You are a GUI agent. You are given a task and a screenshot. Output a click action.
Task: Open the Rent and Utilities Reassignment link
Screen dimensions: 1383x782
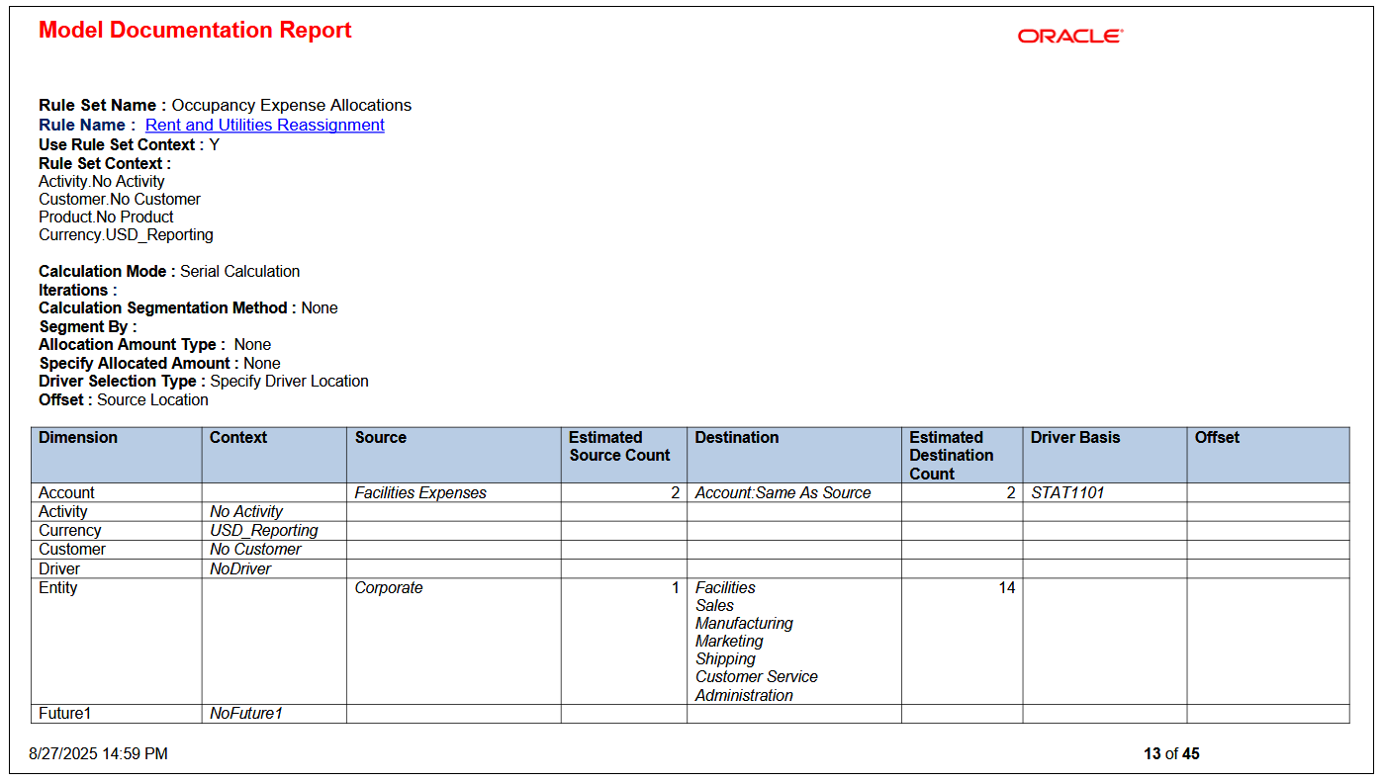(265, 125)
